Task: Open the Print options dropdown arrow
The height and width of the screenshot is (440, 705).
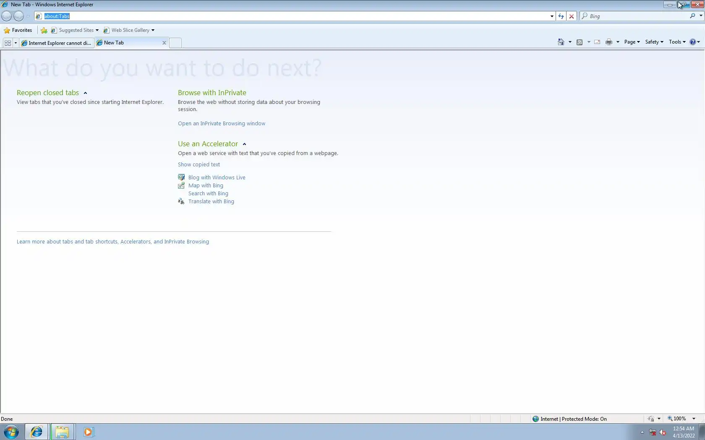Action: click(618, 42)
